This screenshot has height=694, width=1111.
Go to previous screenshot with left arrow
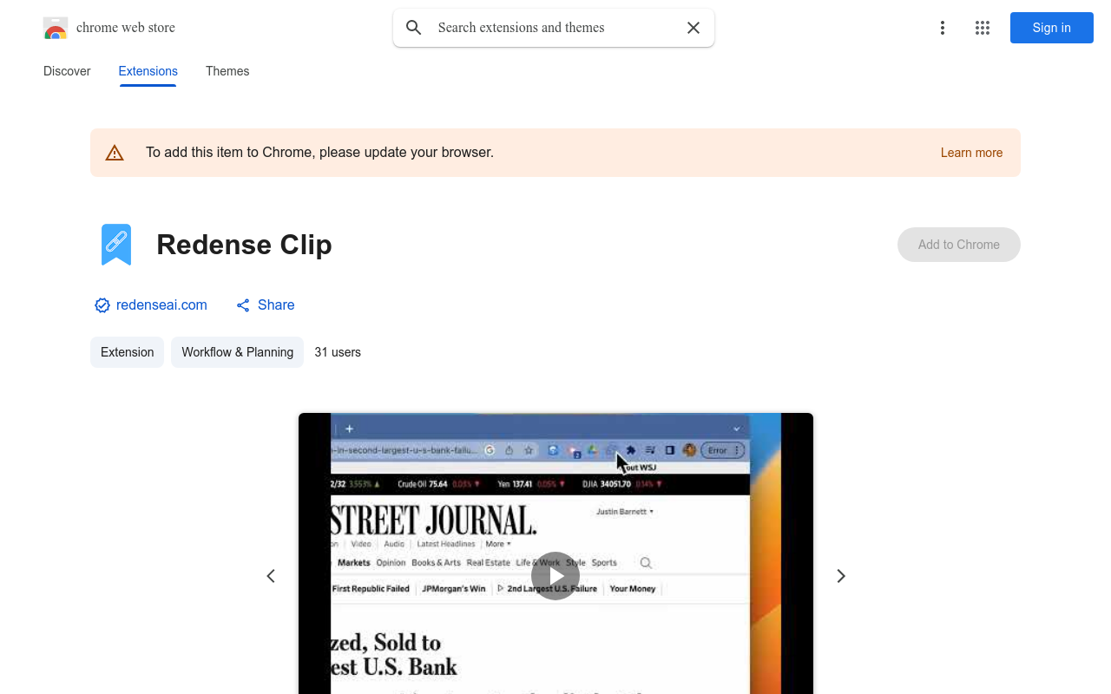pyautogui.click(x=271, y=576)
